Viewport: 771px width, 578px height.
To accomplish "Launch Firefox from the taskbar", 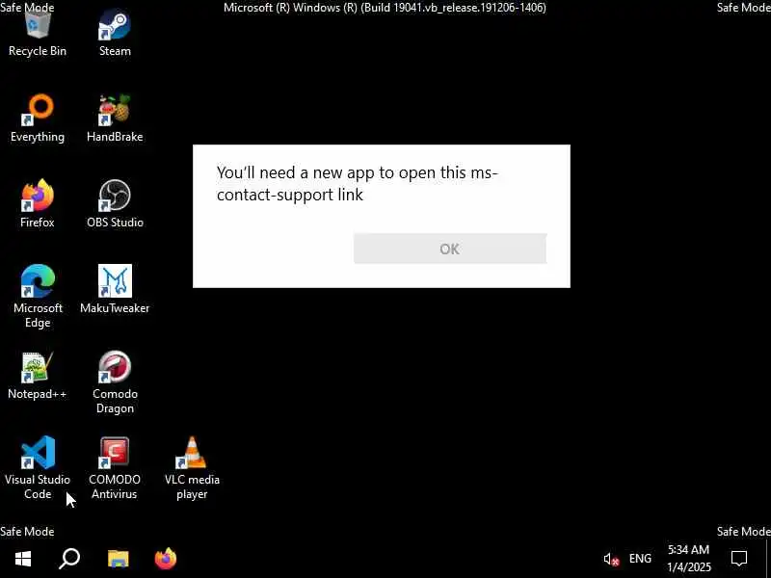I will coord(166,559).
